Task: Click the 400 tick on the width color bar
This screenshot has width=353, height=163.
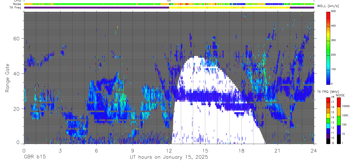Action: (334, 26)
